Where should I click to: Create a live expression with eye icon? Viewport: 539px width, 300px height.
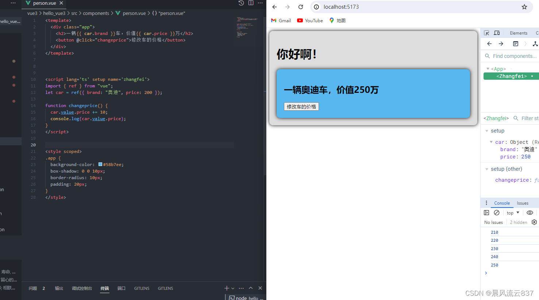tap(530, 213)
